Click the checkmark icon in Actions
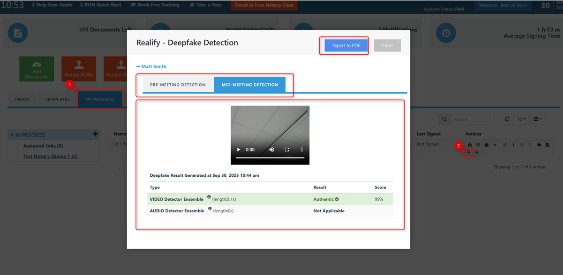Image resolution: width=563 pixels, height=275 pixels. 495,145
